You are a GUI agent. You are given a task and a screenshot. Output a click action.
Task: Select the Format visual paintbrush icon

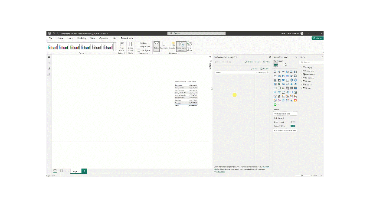285,65
